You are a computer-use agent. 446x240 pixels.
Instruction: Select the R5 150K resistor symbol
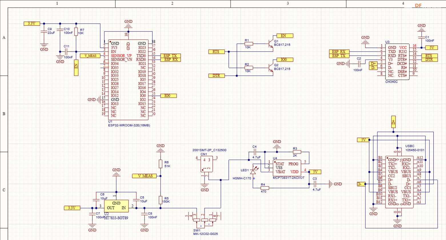[161, 200]
